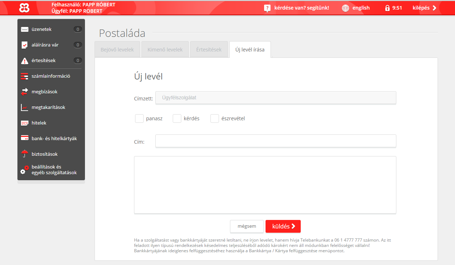This screenshot has height=265, width=455.
Task: Click the padlock session timer icon
Action: pyautogui.click(x=387, y=8)
